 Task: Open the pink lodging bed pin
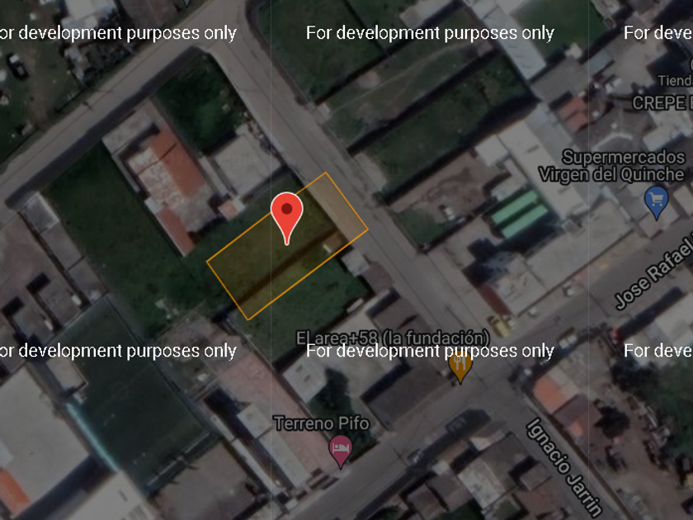click(x=340, y=451)
